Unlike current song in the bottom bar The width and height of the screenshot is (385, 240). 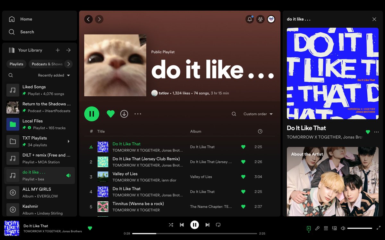pos(90,228)
